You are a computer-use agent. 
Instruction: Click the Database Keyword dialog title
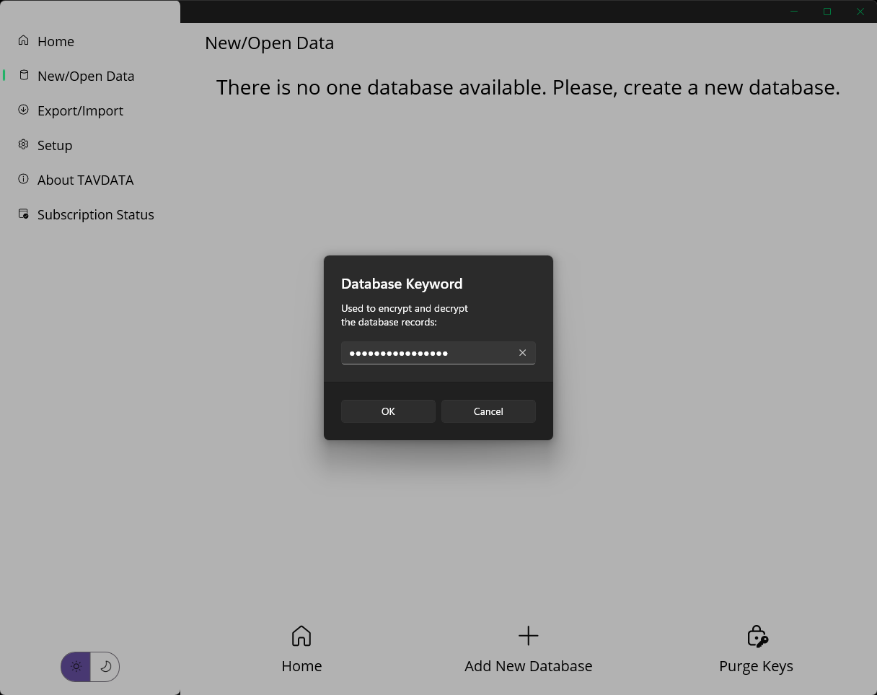pyautogui.click(x=402, y=284)
